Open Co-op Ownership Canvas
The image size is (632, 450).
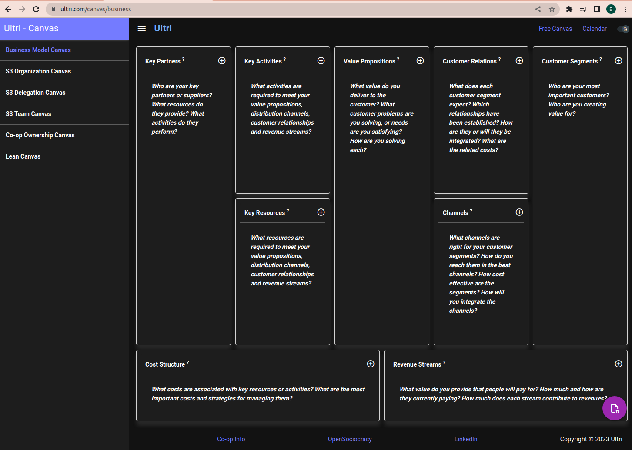(64, 135)
